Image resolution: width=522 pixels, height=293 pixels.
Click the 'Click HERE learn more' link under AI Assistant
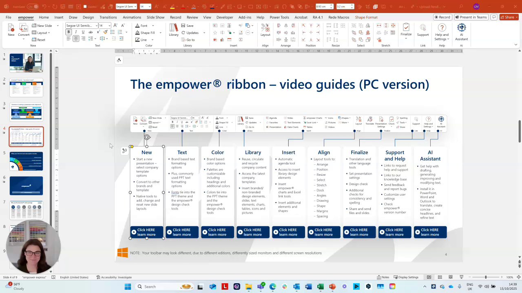(430, 232)
